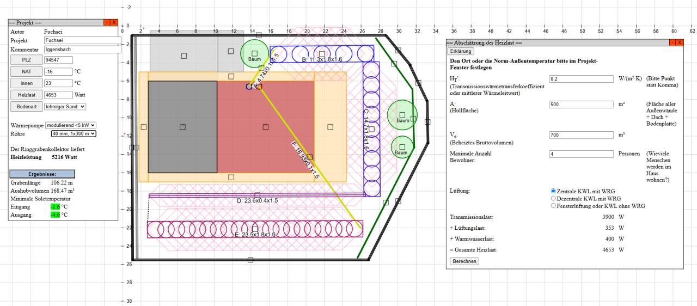This screenshot has height=306, width=697.
Task: Minimize the Projekt panel with the dash button
Action: pos(107,22)
